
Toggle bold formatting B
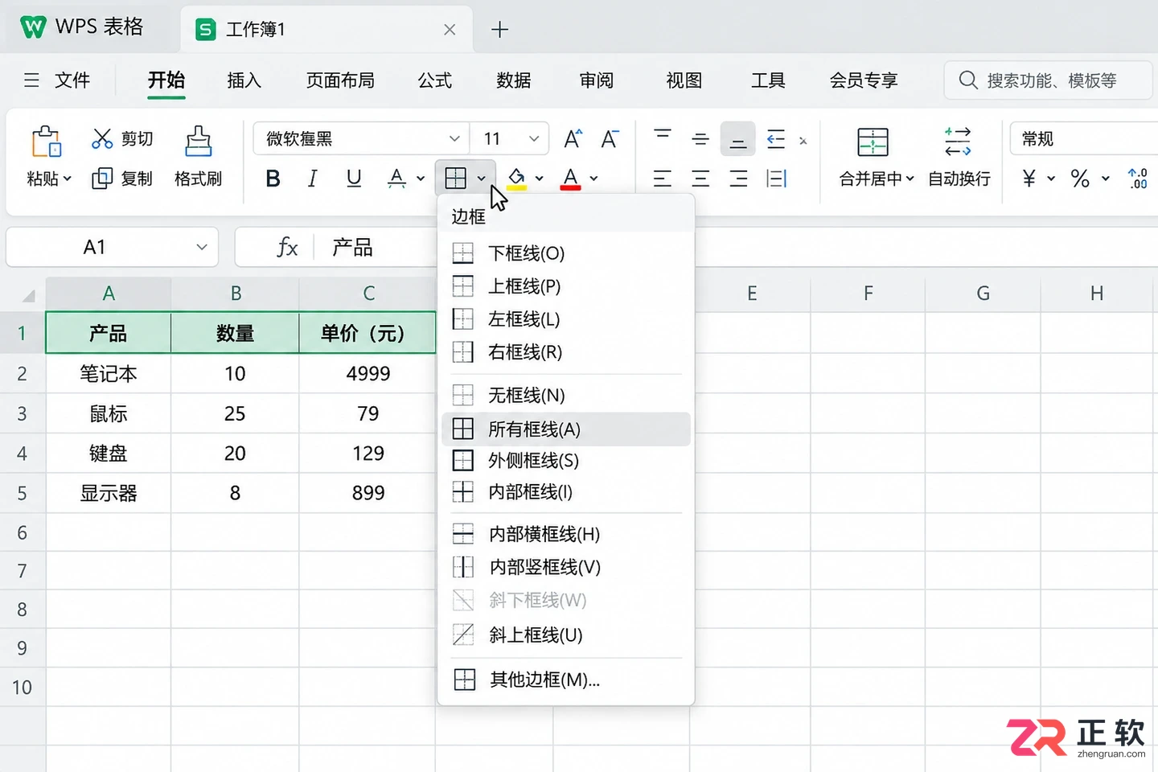click(x=273, y=179)
